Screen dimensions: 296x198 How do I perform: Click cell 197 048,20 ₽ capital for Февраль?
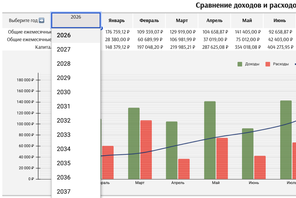click(x=150, y=47)
